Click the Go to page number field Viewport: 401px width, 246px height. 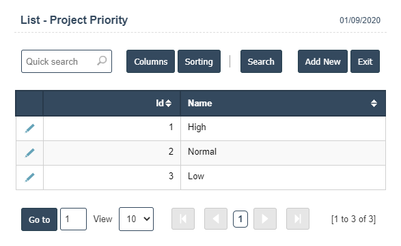click(73, 219)
